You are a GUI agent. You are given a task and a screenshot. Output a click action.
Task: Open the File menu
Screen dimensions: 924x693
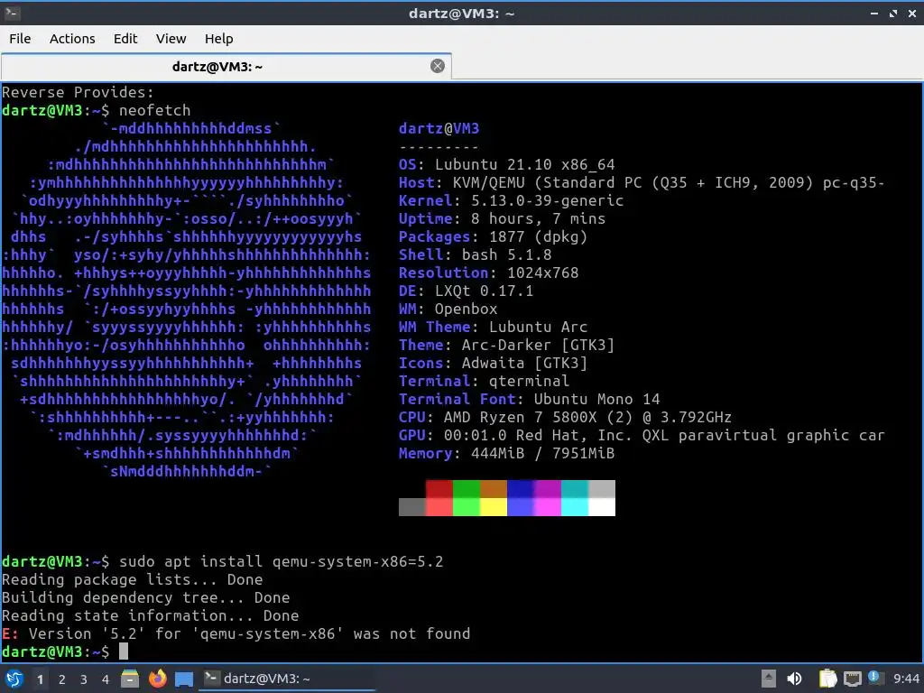[20, 39]
